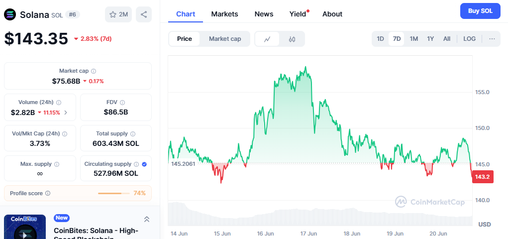
Task: Click the 3.73% Vol/Mkt Cap value
Action: coord(40,143)
